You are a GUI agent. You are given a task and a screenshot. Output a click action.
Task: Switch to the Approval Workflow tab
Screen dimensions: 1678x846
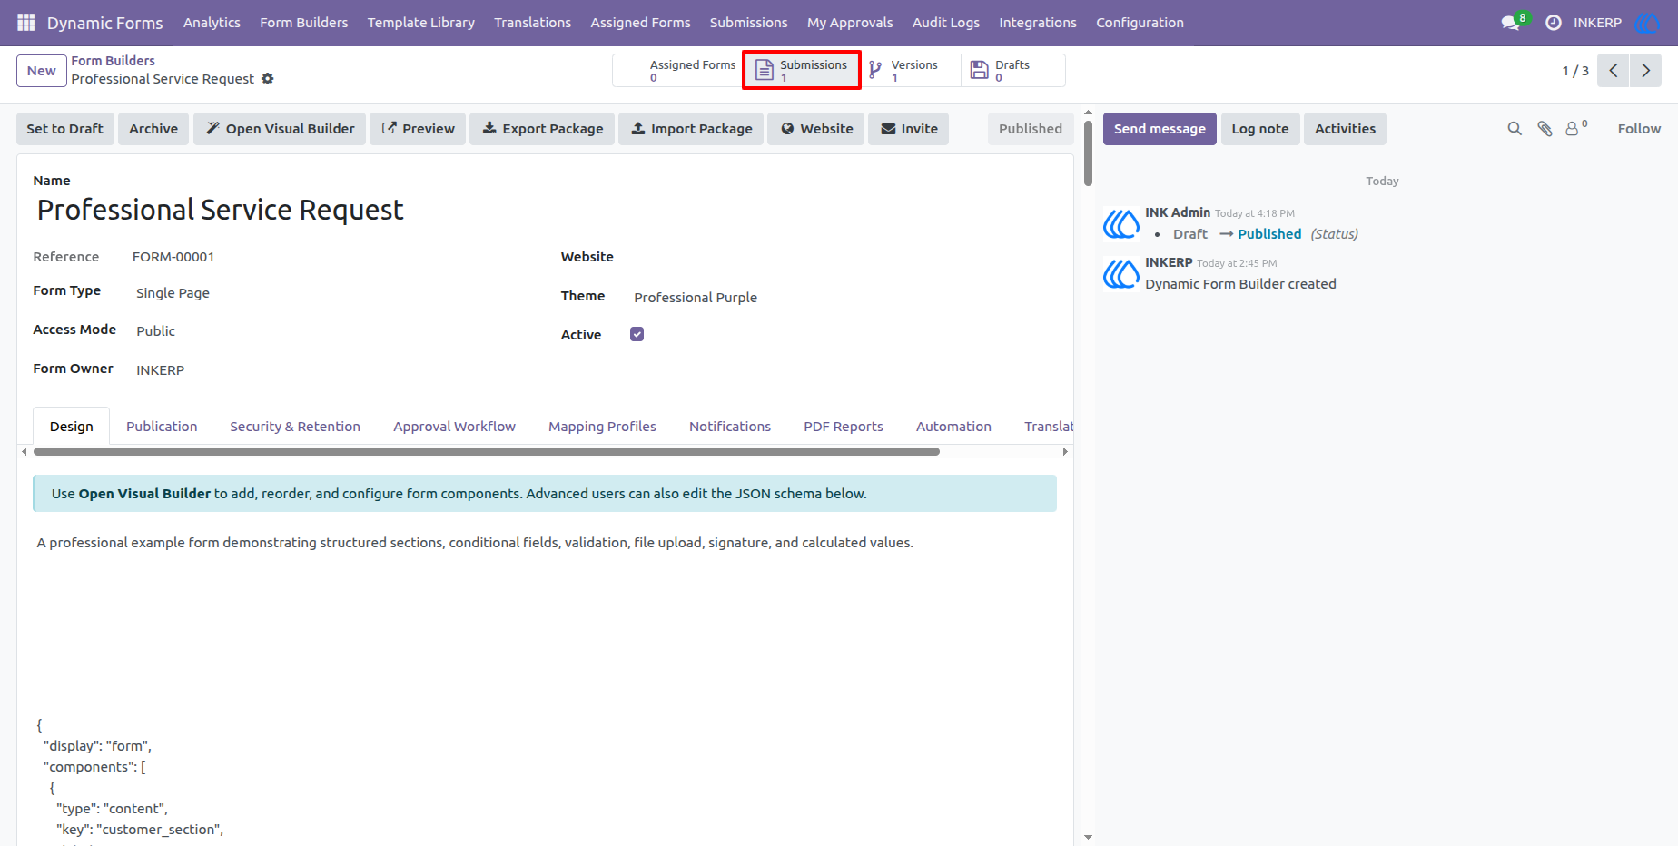coord(454,427)
